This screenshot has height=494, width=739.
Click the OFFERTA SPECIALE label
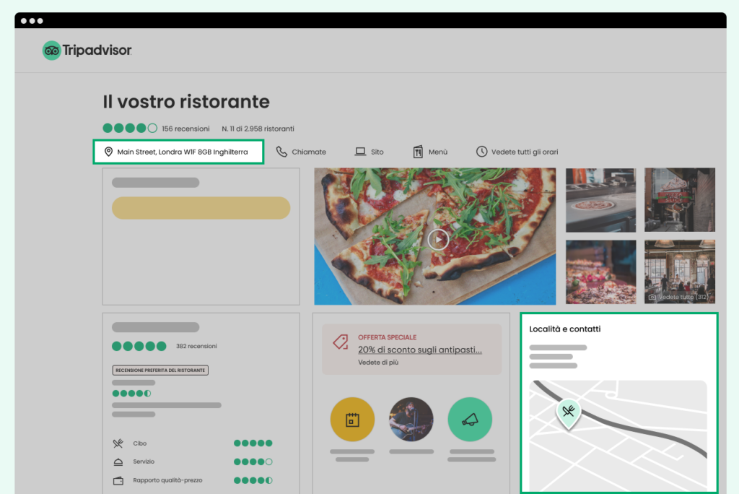click(x=387, y=337)
